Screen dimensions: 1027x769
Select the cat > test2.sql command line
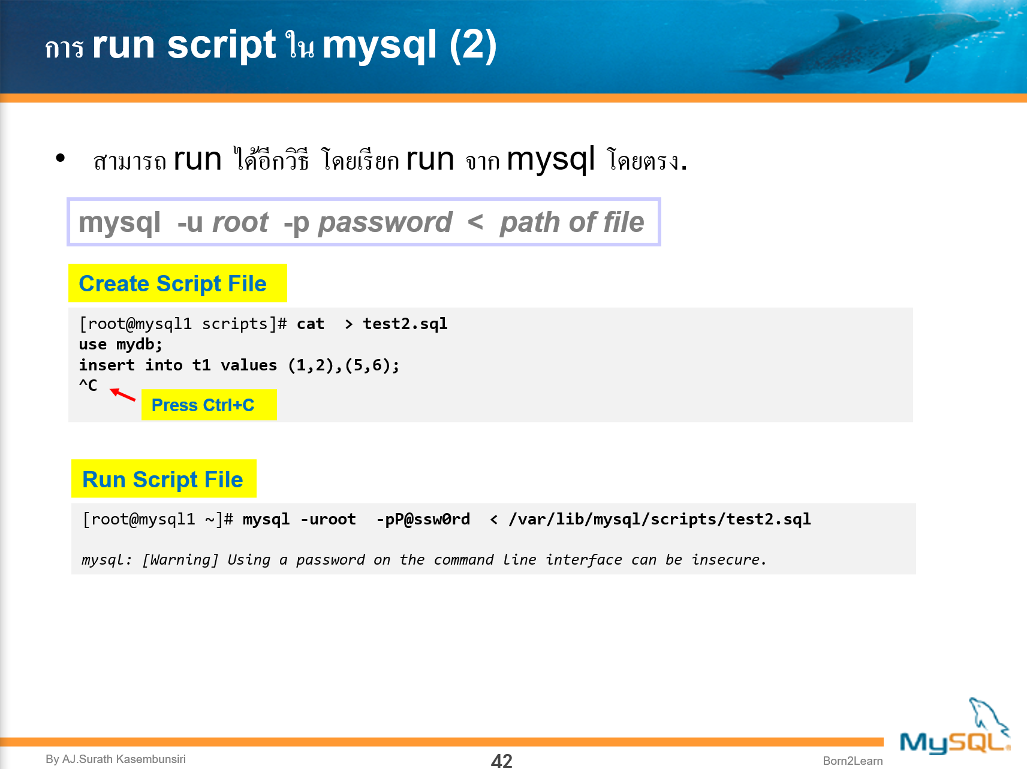263,323
